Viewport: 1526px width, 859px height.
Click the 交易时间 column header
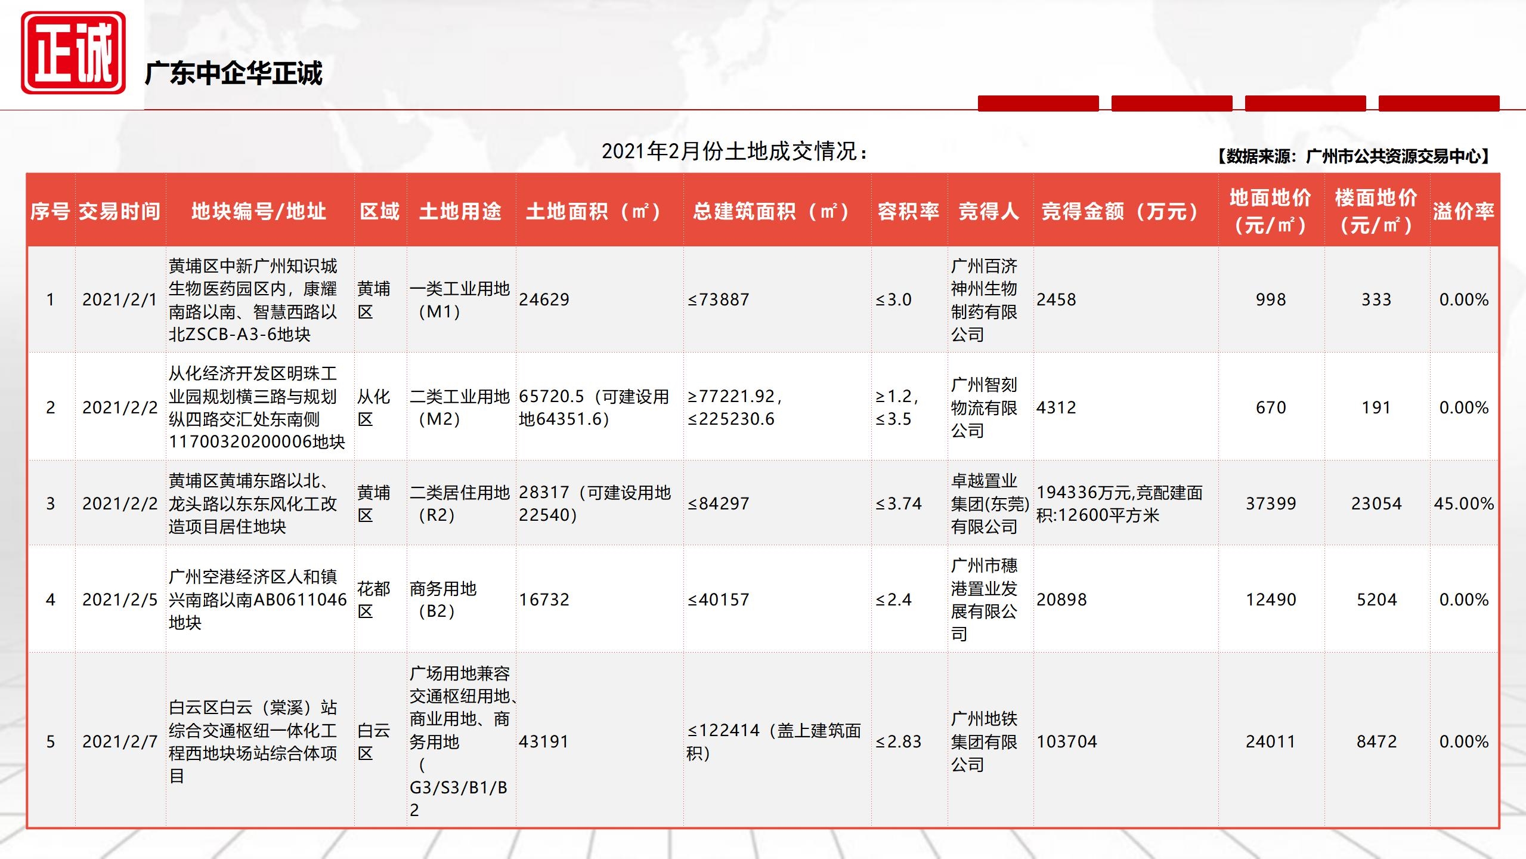(x=120, y=211)
